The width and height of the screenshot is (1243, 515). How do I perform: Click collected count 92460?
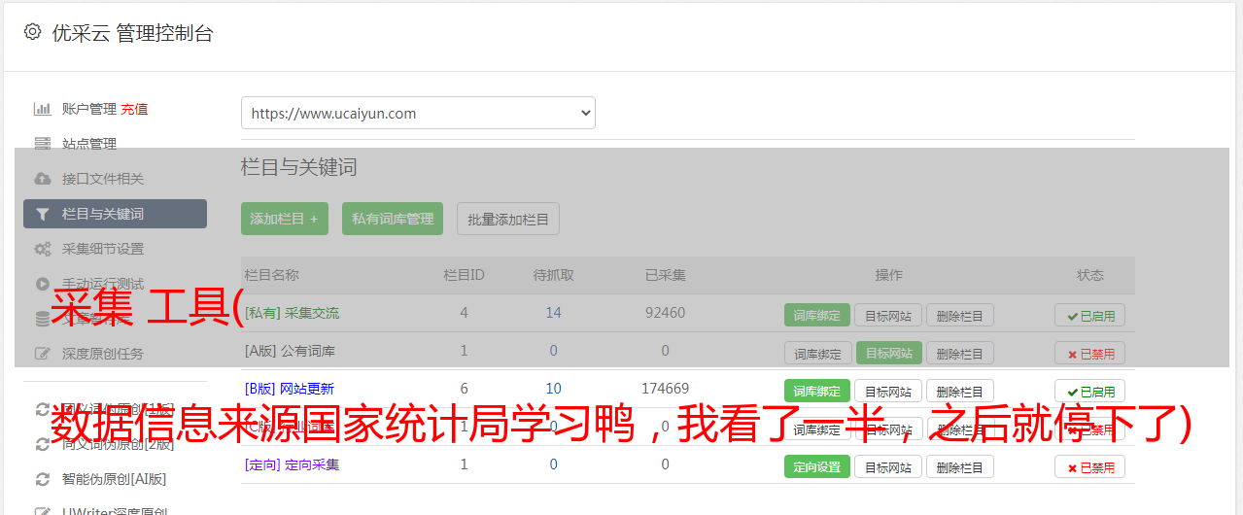[x=665, y=313]
